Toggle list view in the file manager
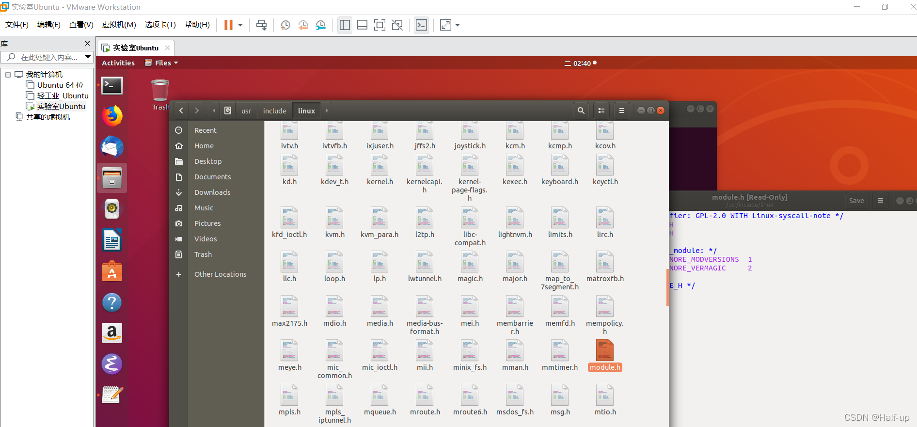This screenshot has width=917, height=427. pos(601,111)
